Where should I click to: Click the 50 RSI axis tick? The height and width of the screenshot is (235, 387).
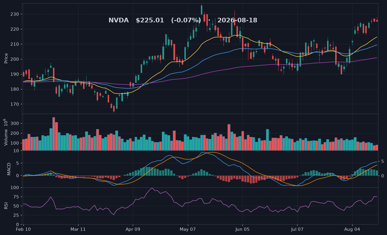coord(16,206)
